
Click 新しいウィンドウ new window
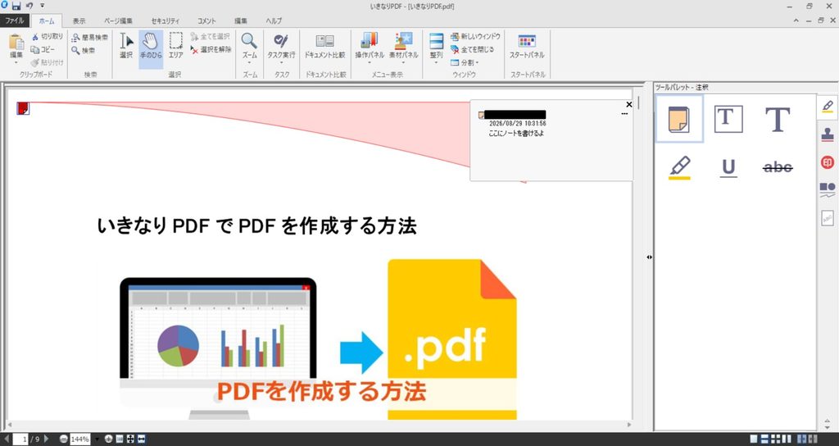click(475, 36)
